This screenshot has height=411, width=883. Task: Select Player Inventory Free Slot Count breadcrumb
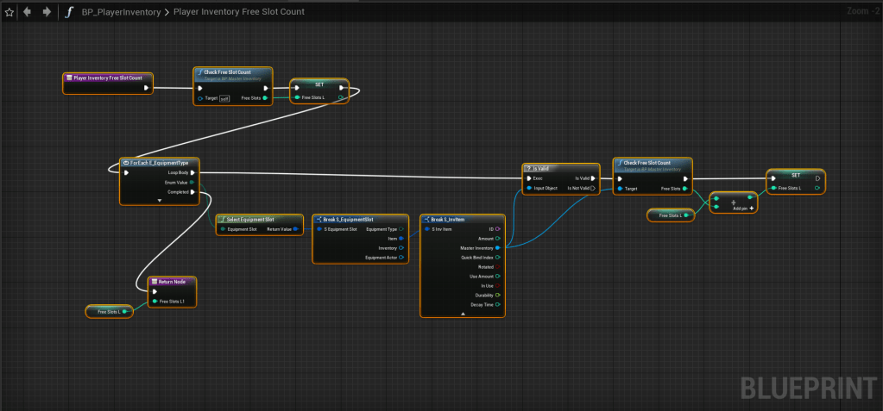[x=237, y=12]
